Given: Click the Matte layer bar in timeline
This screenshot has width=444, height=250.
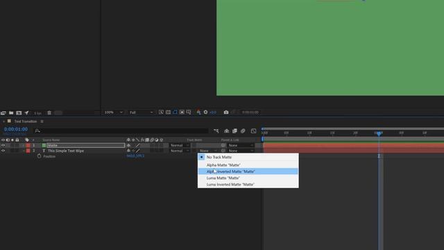Looking at the screenshot, I should (x=353, y=145).
